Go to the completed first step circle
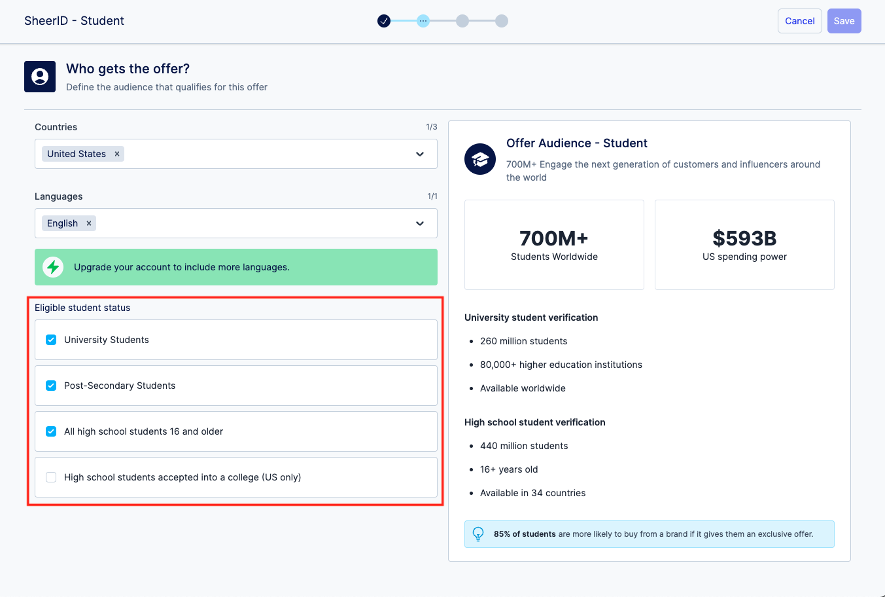885x597 pixels. click(384, 21)
